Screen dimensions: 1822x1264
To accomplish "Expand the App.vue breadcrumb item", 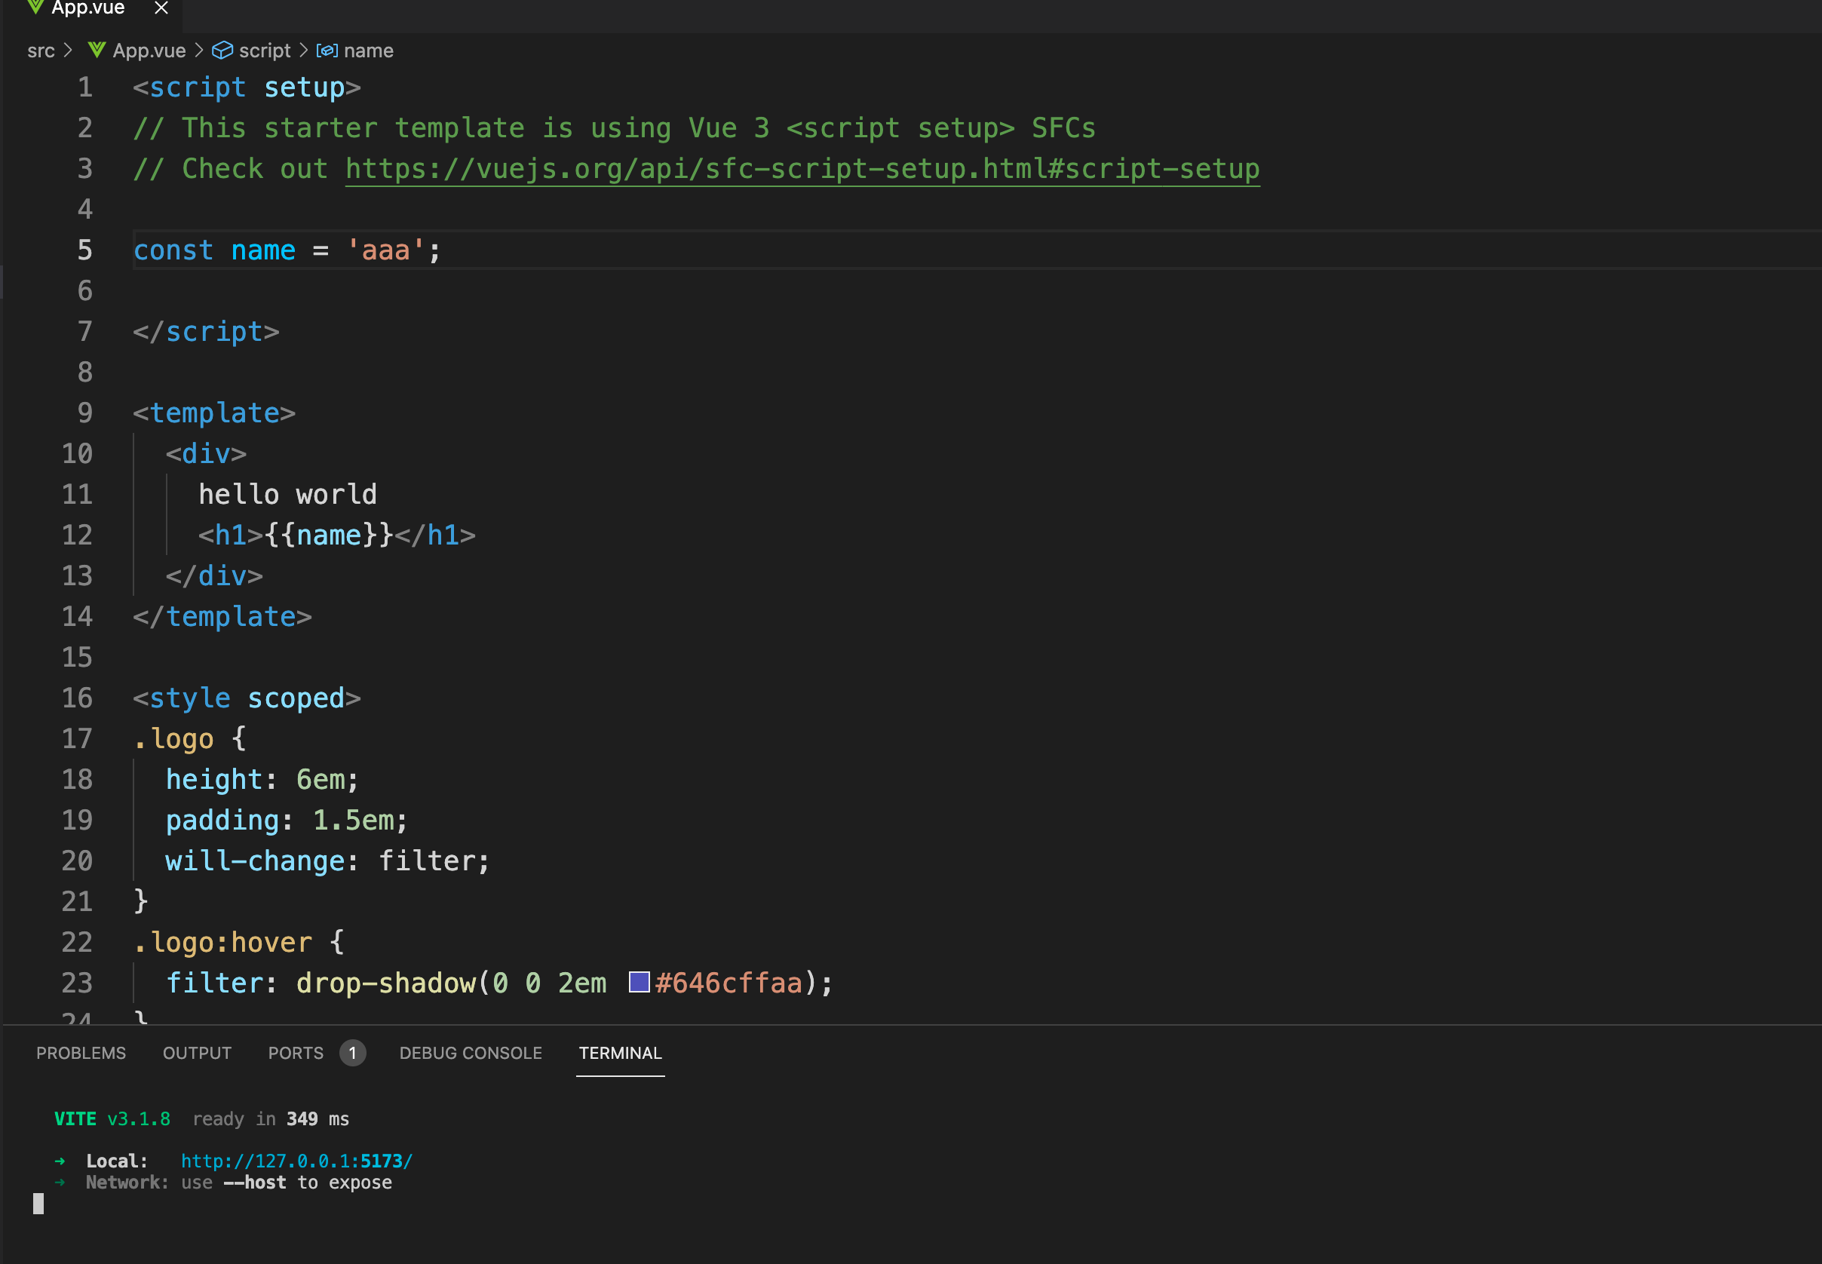I will point(149,51).
